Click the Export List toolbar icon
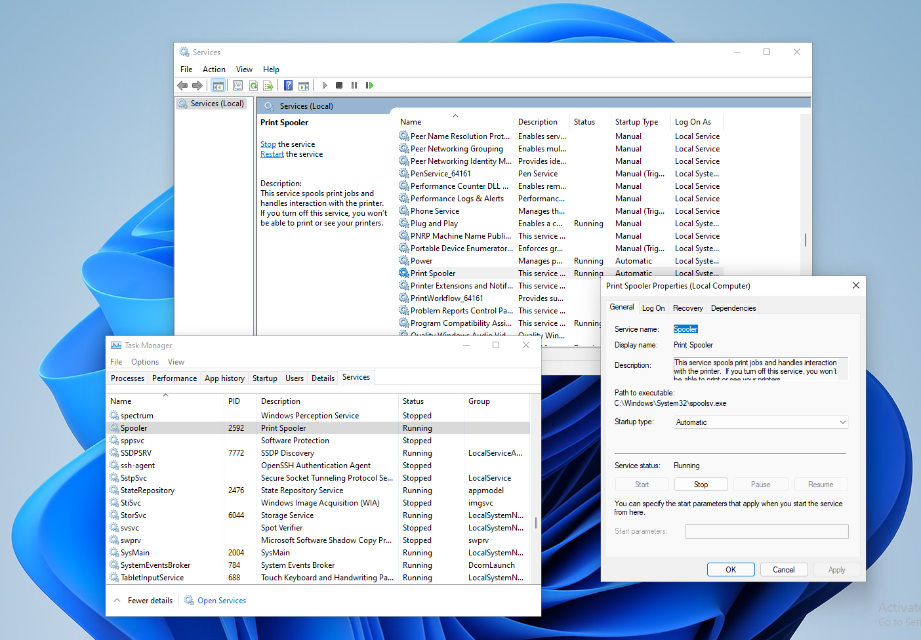Image resolution: width=921 pixels, height=640 pixels. point(268,85)
